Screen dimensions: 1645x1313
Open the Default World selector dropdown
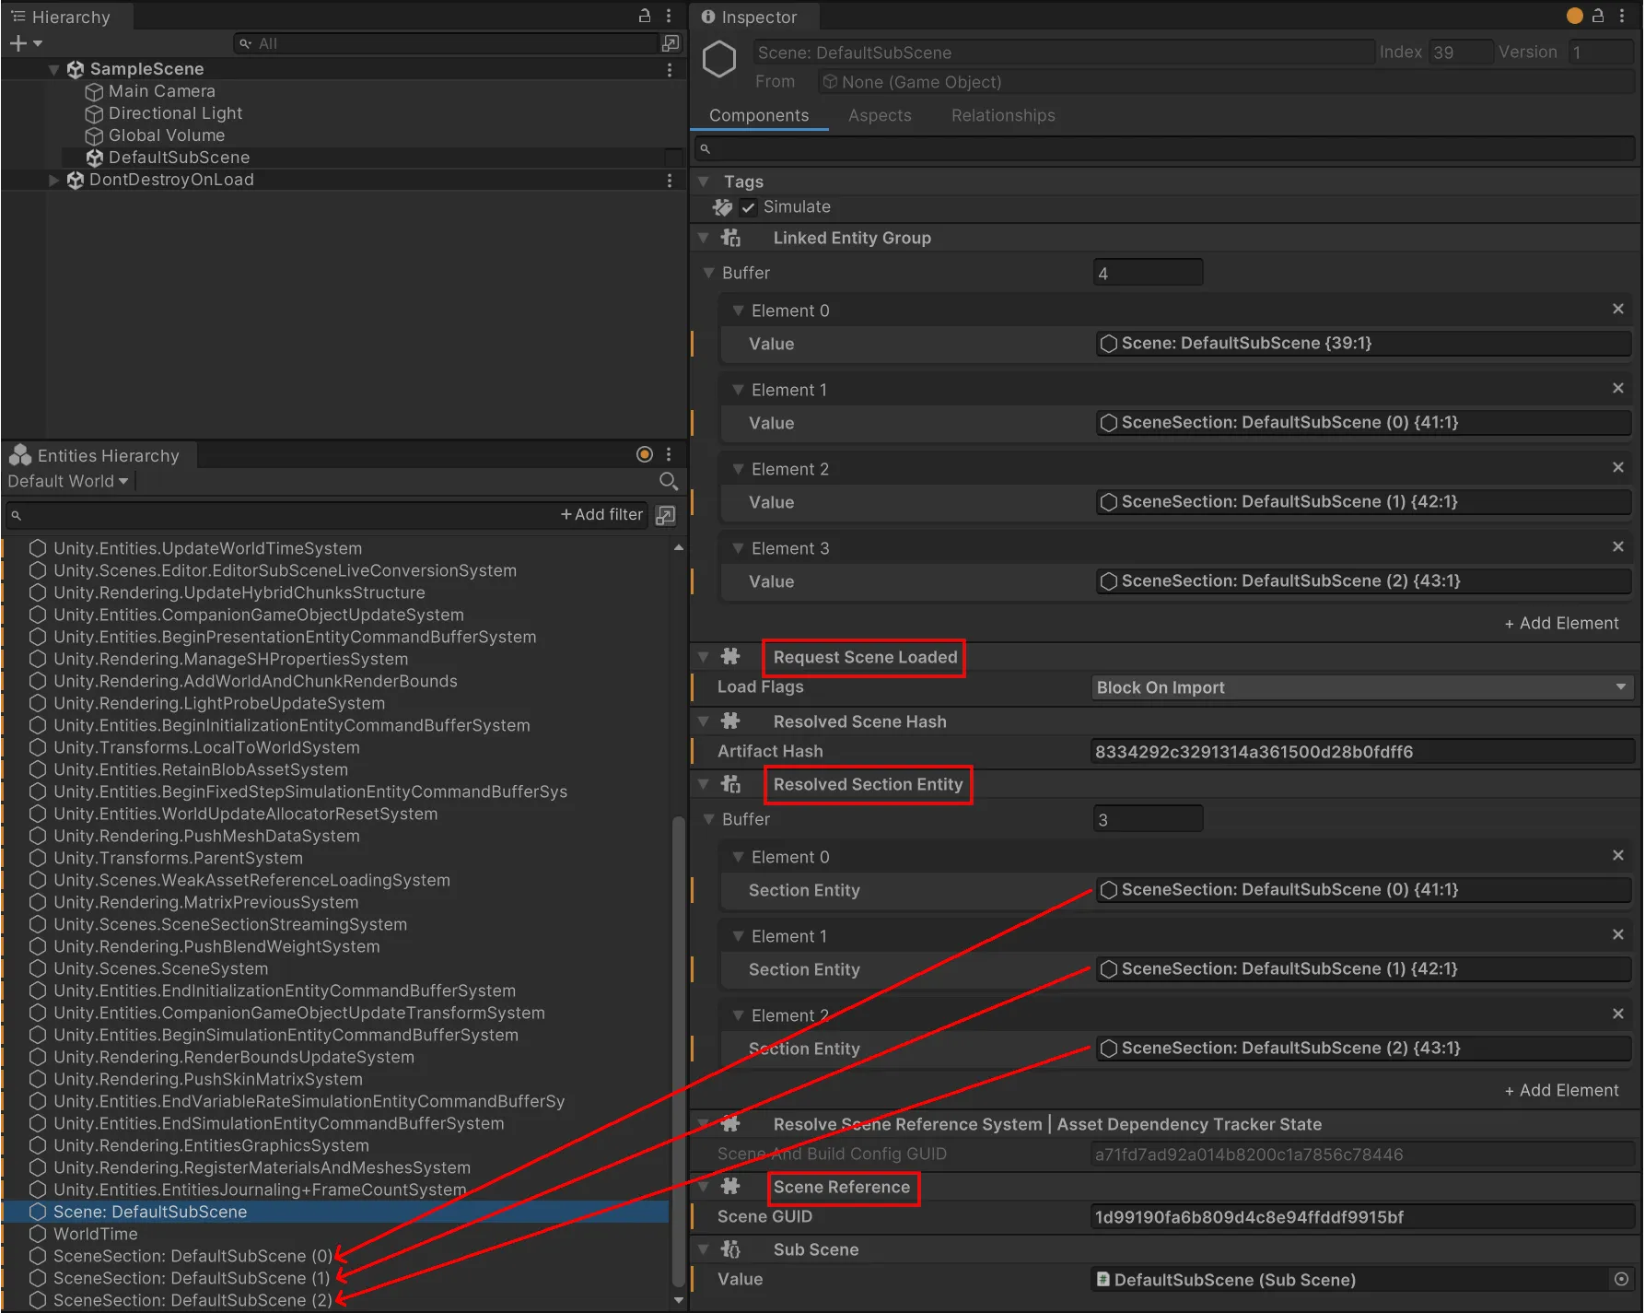pyautogui.click(x=68, y=481)
